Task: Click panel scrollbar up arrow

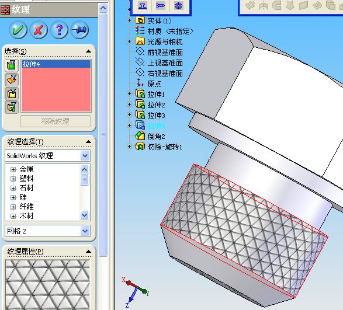Action: pyautogui.click(x=103, y=8)
